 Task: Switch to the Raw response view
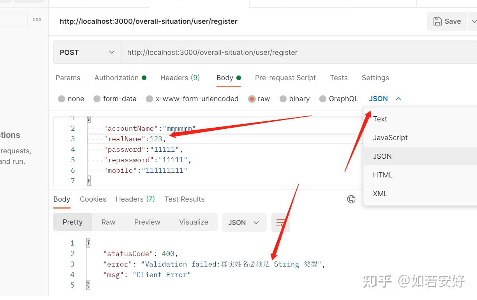108,222
